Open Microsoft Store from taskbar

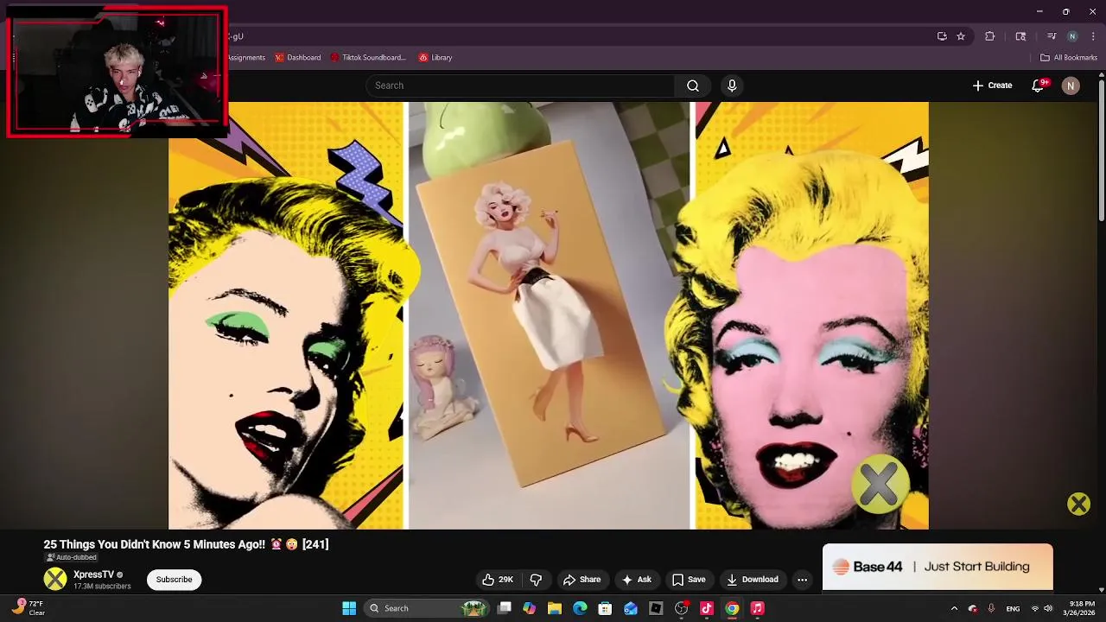(x=605, y=608)
